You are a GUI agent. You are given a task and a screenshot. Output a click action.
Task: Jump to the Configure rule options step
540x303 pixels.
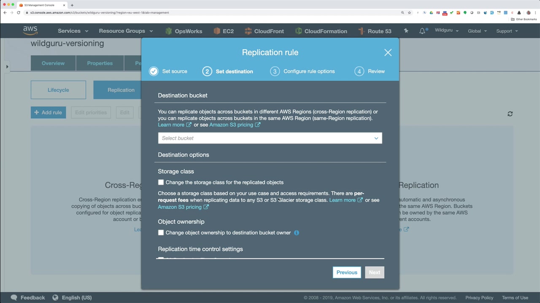302,72
